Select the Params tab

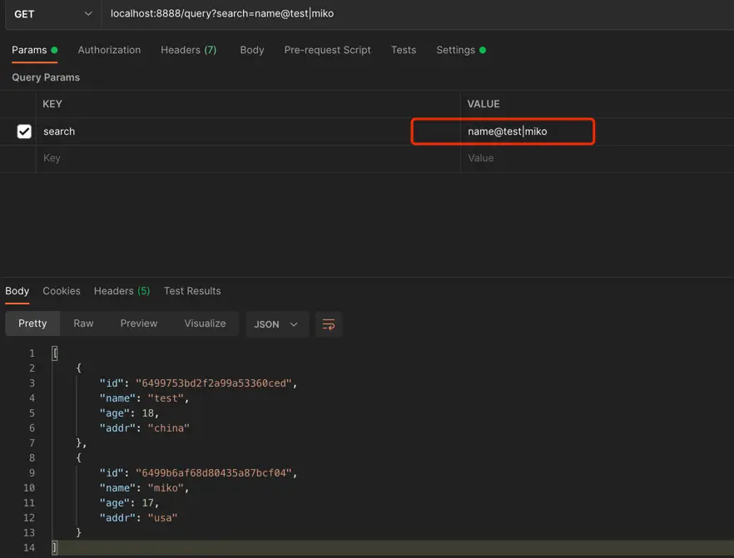(x=29, y=50)
